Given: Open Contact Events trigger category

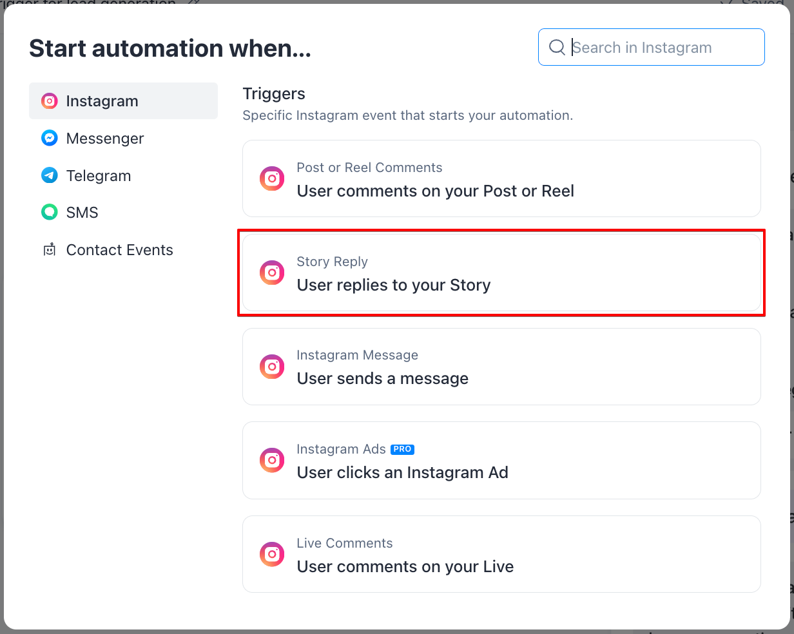Looking at the screenshot, I should 120,250.
